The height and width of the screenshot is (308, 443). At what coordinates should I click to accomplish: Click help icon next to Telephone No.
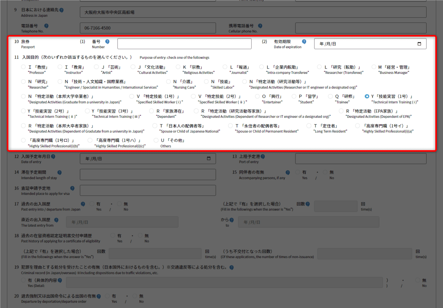[x=46, y=26]
